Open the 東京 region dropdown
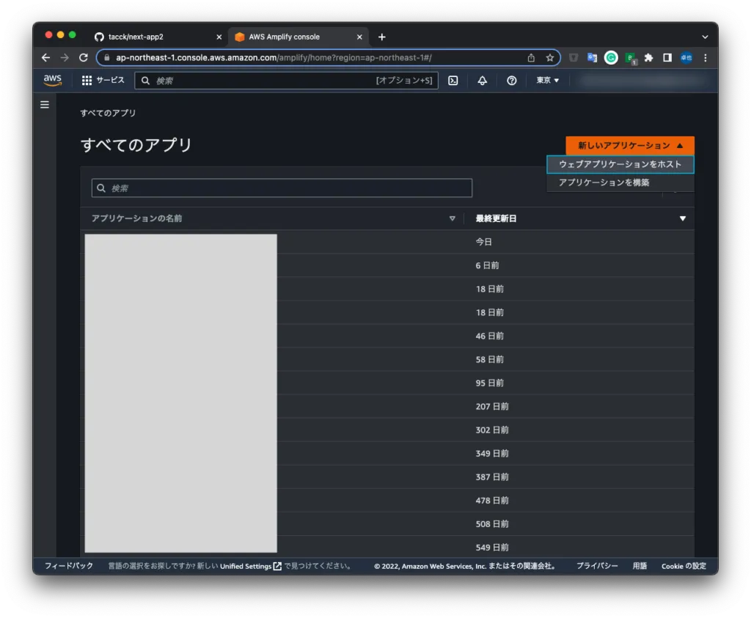 [547, 81]
